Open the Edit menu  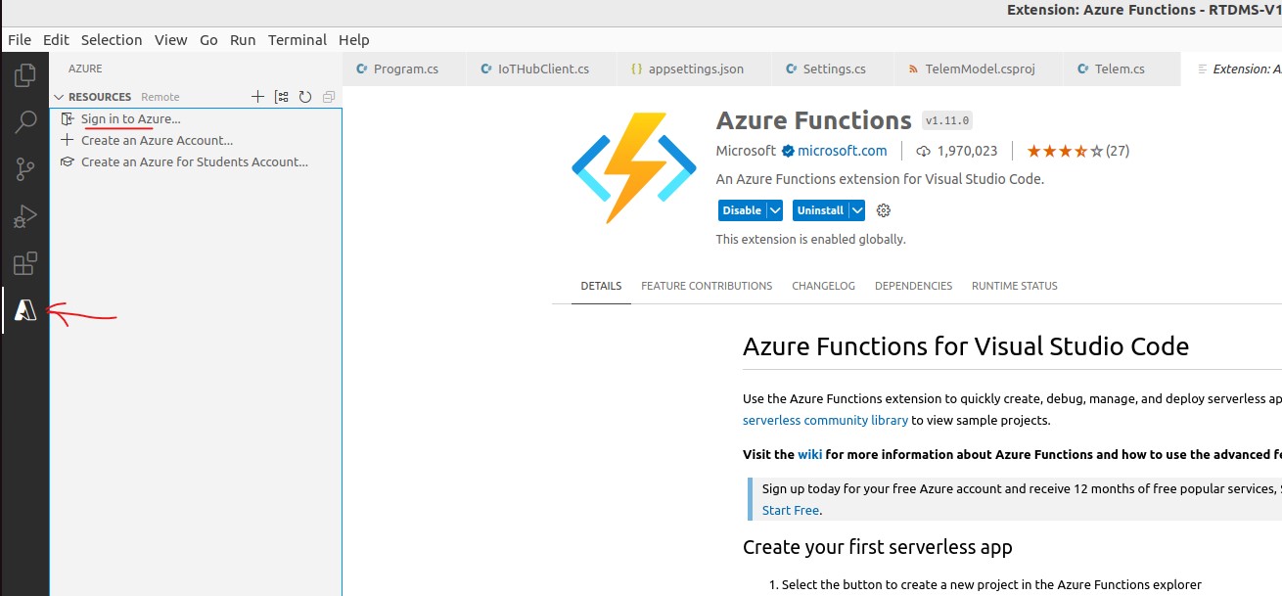click(57, 40)
